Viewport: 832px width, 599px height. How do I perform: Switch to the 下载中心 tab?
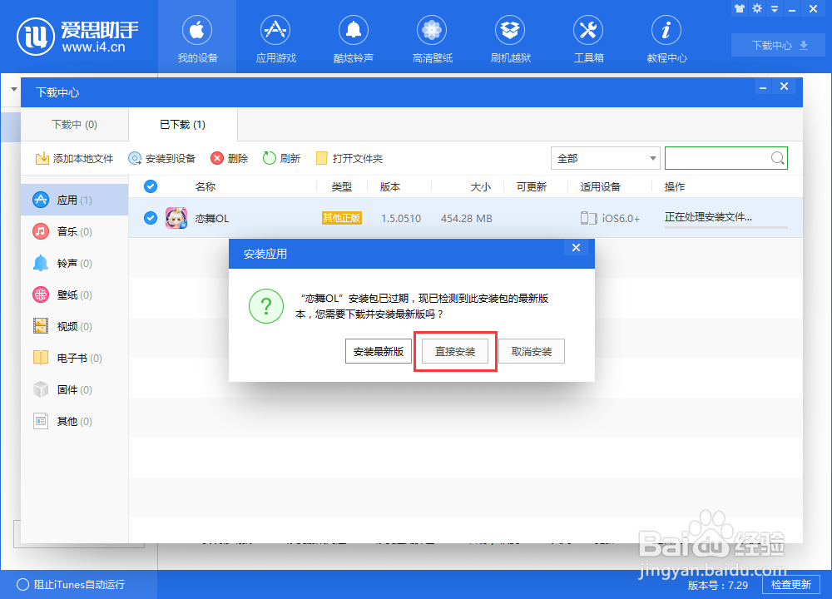click(73, 124)
